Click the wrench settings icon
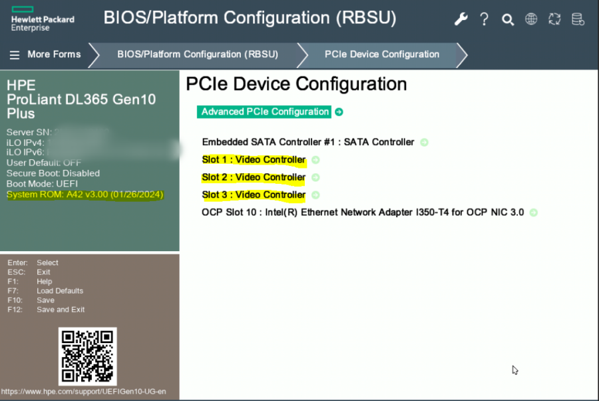Screen dimensions: 599x401 coord(461,19)
